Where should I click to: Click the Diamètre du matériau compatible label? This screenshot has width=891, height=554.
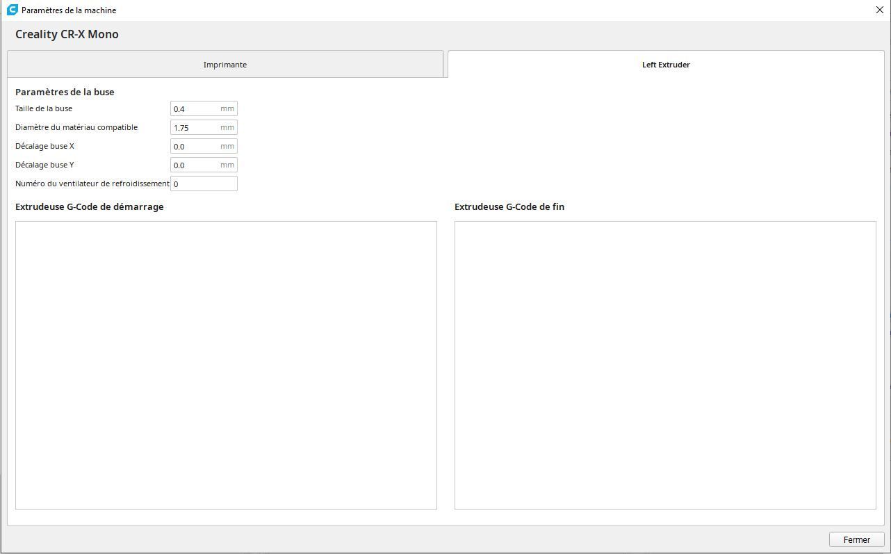click(x=76, y=127)
